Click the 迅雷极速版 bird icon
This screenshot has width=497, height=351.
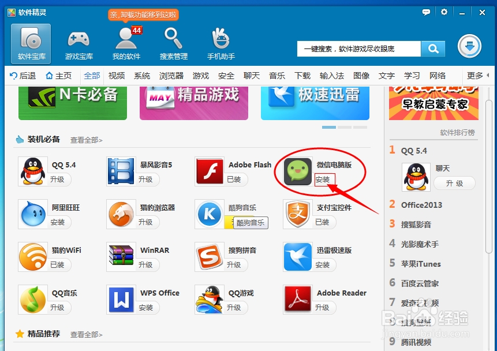click(x=298, y=257)
